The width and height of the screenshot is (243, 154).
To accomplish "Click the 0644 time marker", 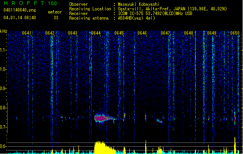I will (96, 33).
